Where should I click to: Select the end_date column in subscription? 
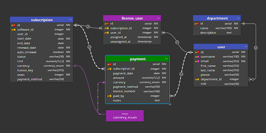pyautogui.click(x=41, y=43)
